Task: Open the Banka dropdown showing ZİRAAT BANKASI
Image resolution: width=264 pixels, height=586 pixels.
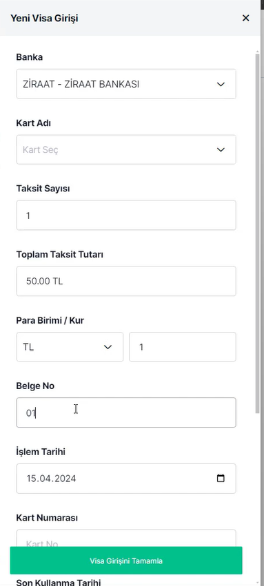Action: (x=126, y=84)
